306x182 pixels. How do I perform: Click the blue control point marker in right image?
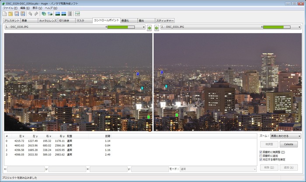(x=162, y=72)
